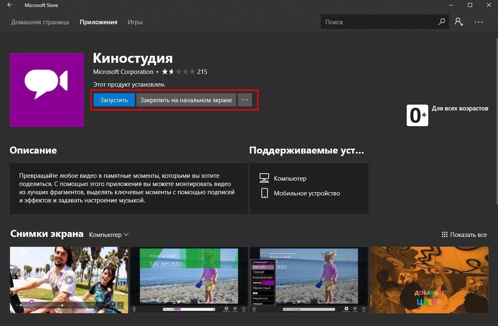Click the Microsoft Store window title

(41, 5)
